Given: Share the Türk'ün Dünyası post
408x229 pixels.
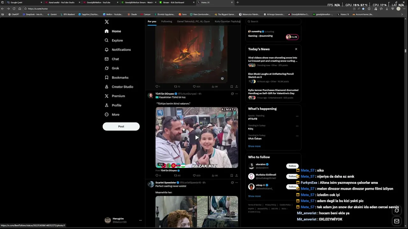Looking at the screenshot, I should click(x=237, y=175).
